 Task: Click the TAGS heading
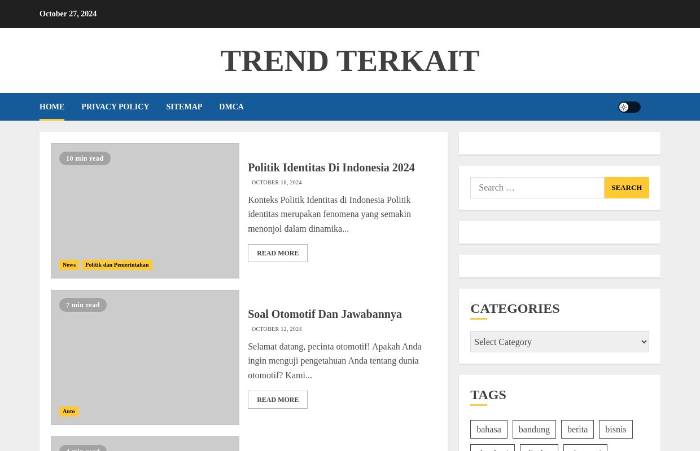pos(488,395)
